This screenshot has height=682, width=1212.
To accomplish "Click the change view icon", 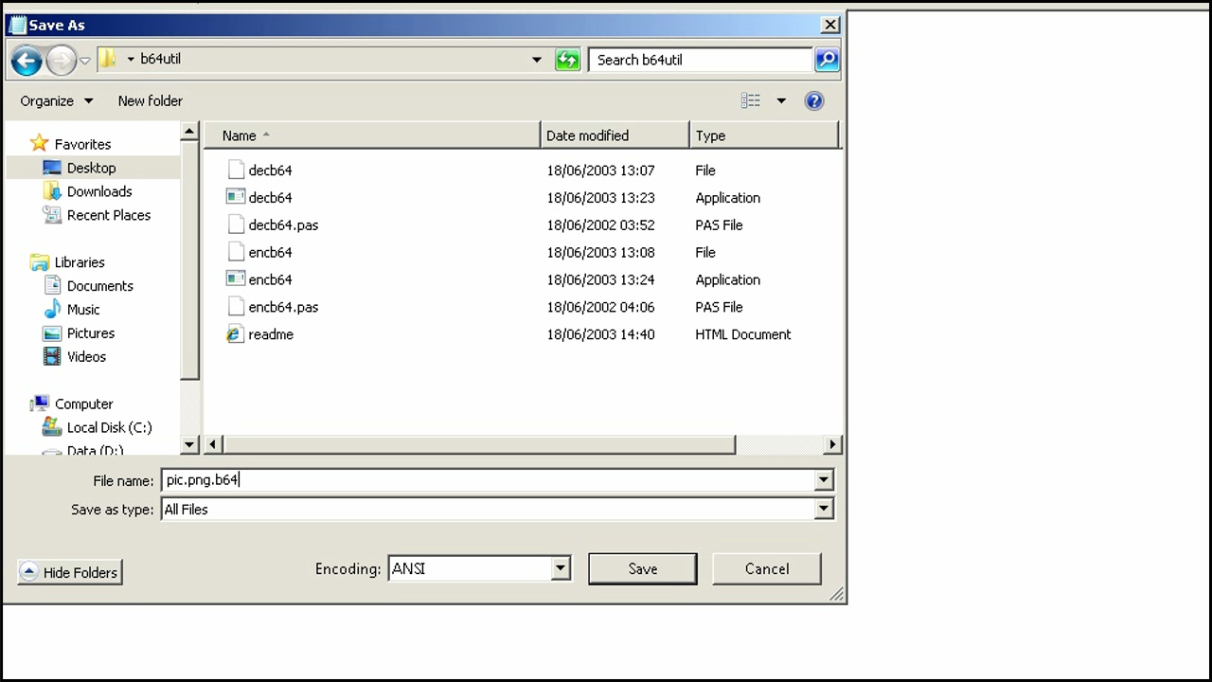I will [x=751, y=100].
